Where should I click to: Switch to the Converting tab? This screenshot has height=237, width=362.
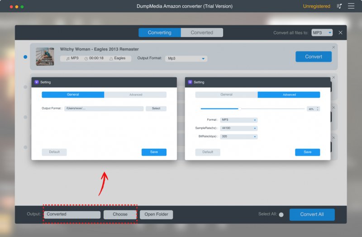[160, 33]
